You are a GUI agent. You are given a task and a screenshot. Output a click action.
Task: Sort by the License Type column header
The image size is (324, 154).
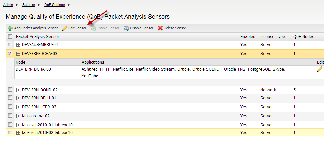tap(272, 37)
